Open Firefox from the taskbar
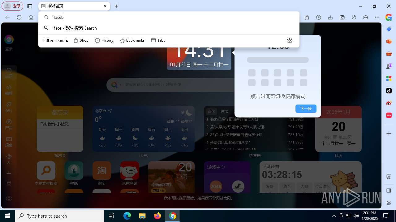This screenshot has height=222, width=396. (157, 216)
